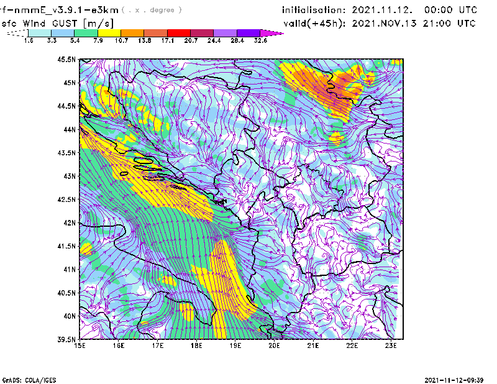The height and width of the screenshot is (384, 497).
Task: Click the 39.5N latitude label
Action: click(66, 340)
